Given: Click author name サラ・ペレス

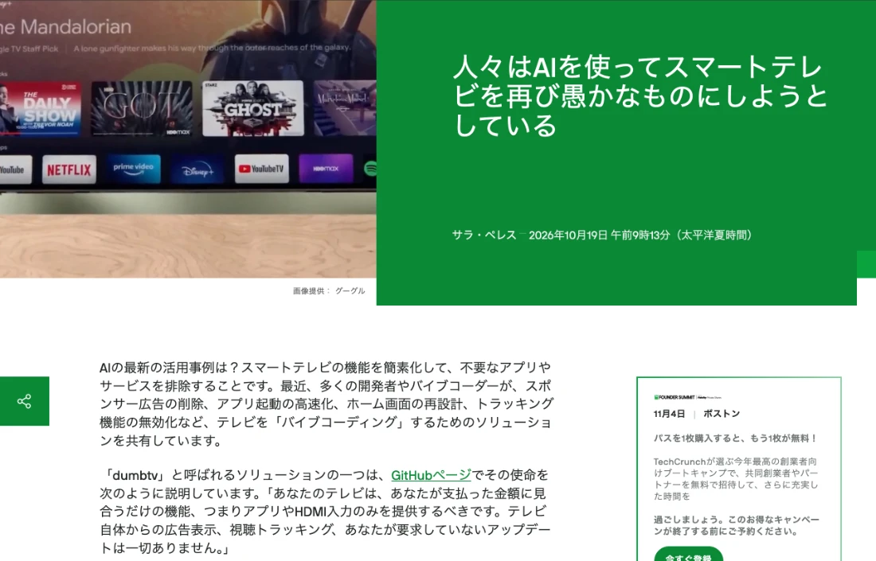Looking at the screenshot, I should pyautogui.click(x=484, y=235).
